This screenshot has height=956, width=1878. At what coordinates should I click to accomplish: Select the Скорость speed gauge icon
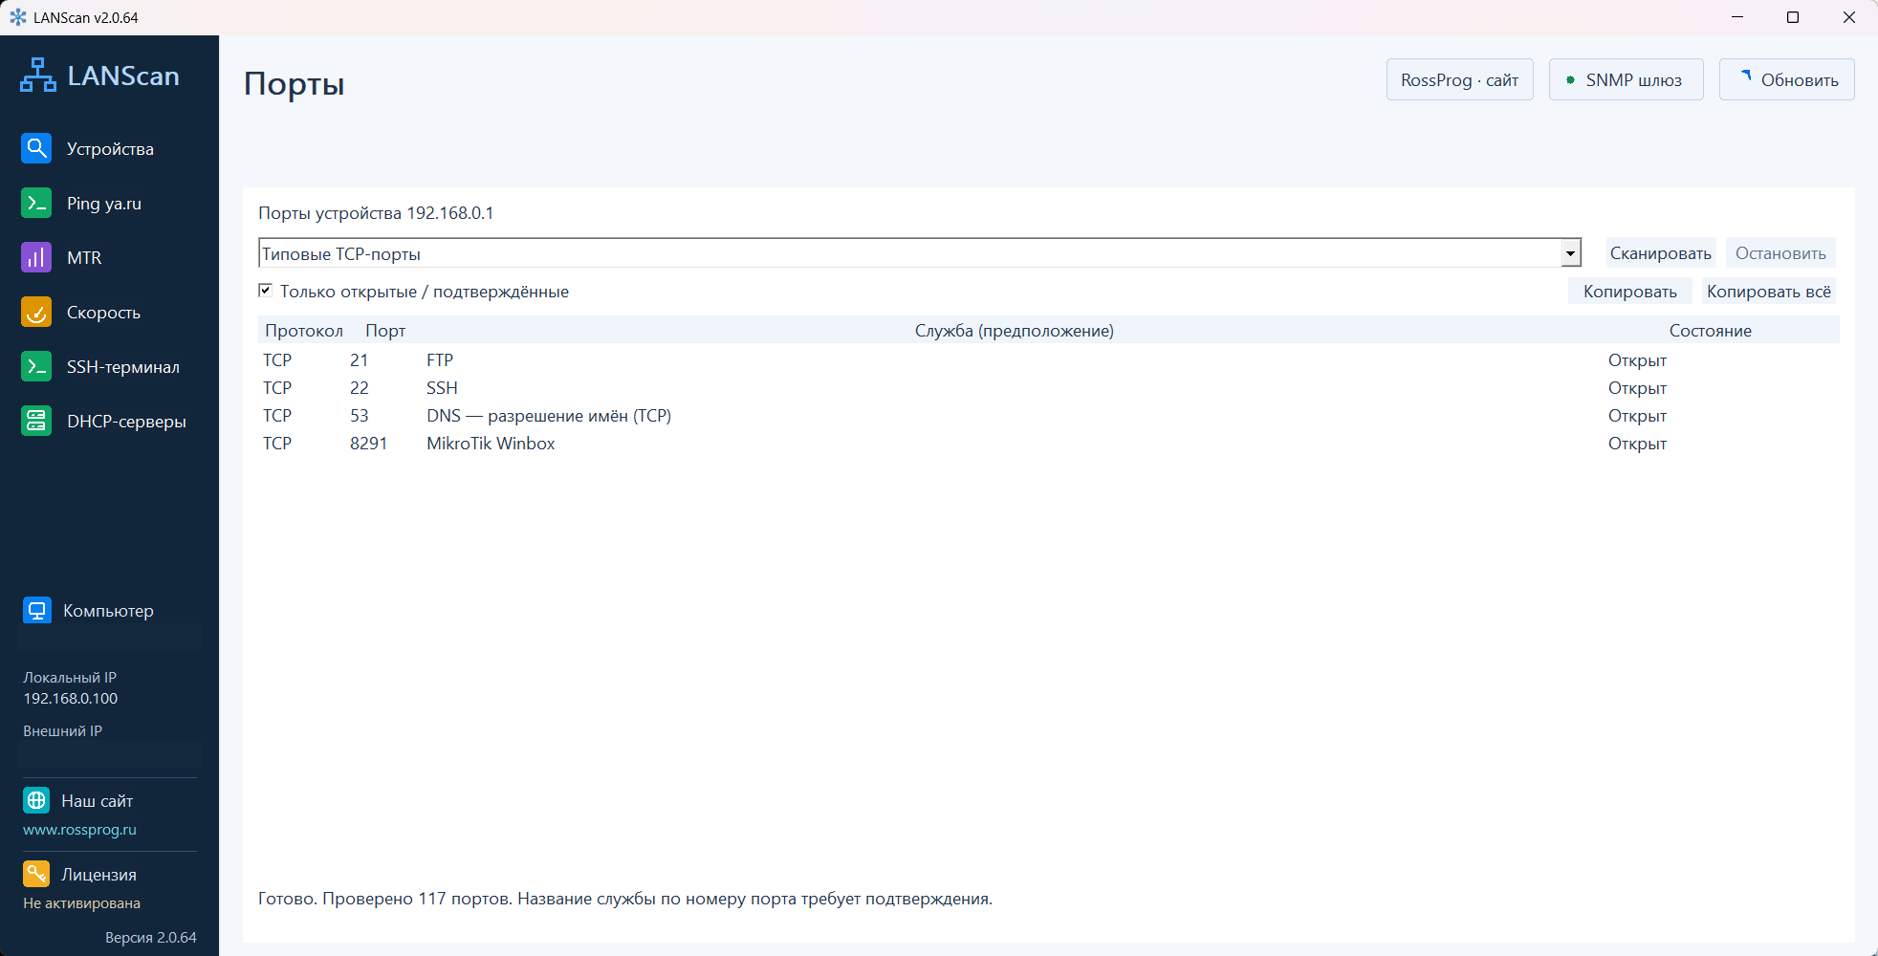[36, 312]
